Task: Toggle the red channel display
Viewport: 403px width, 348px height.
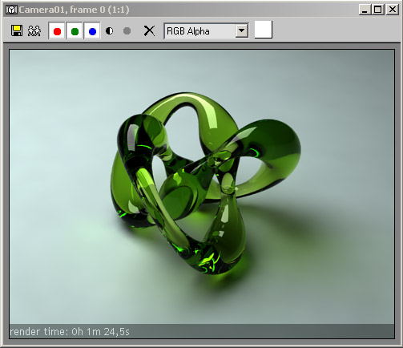Action: (57, 31)
